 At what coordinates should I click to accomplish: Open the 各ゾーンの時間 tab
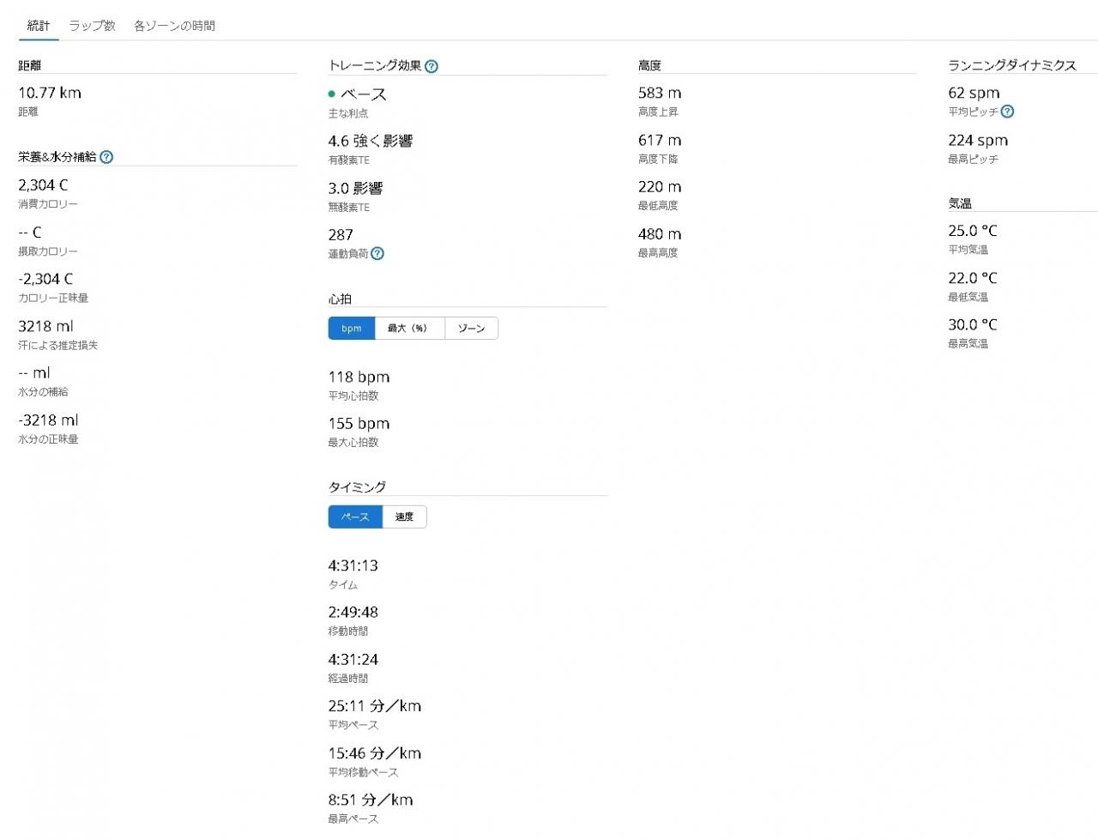point(174,26)
